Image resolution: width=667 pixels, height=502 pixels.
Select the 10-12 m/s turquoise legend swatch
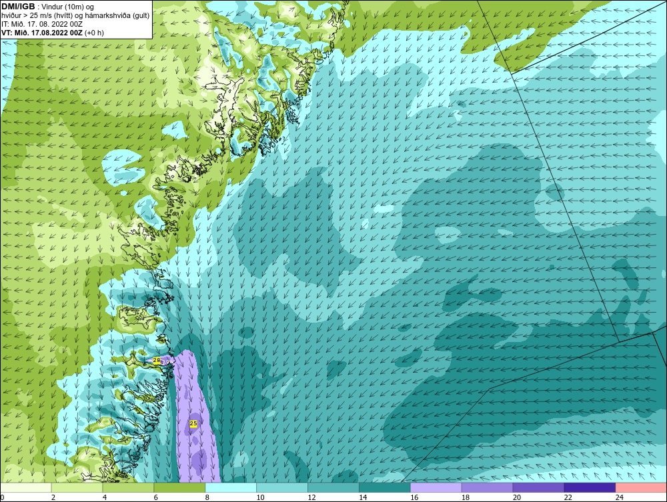[x=282, y=487]
